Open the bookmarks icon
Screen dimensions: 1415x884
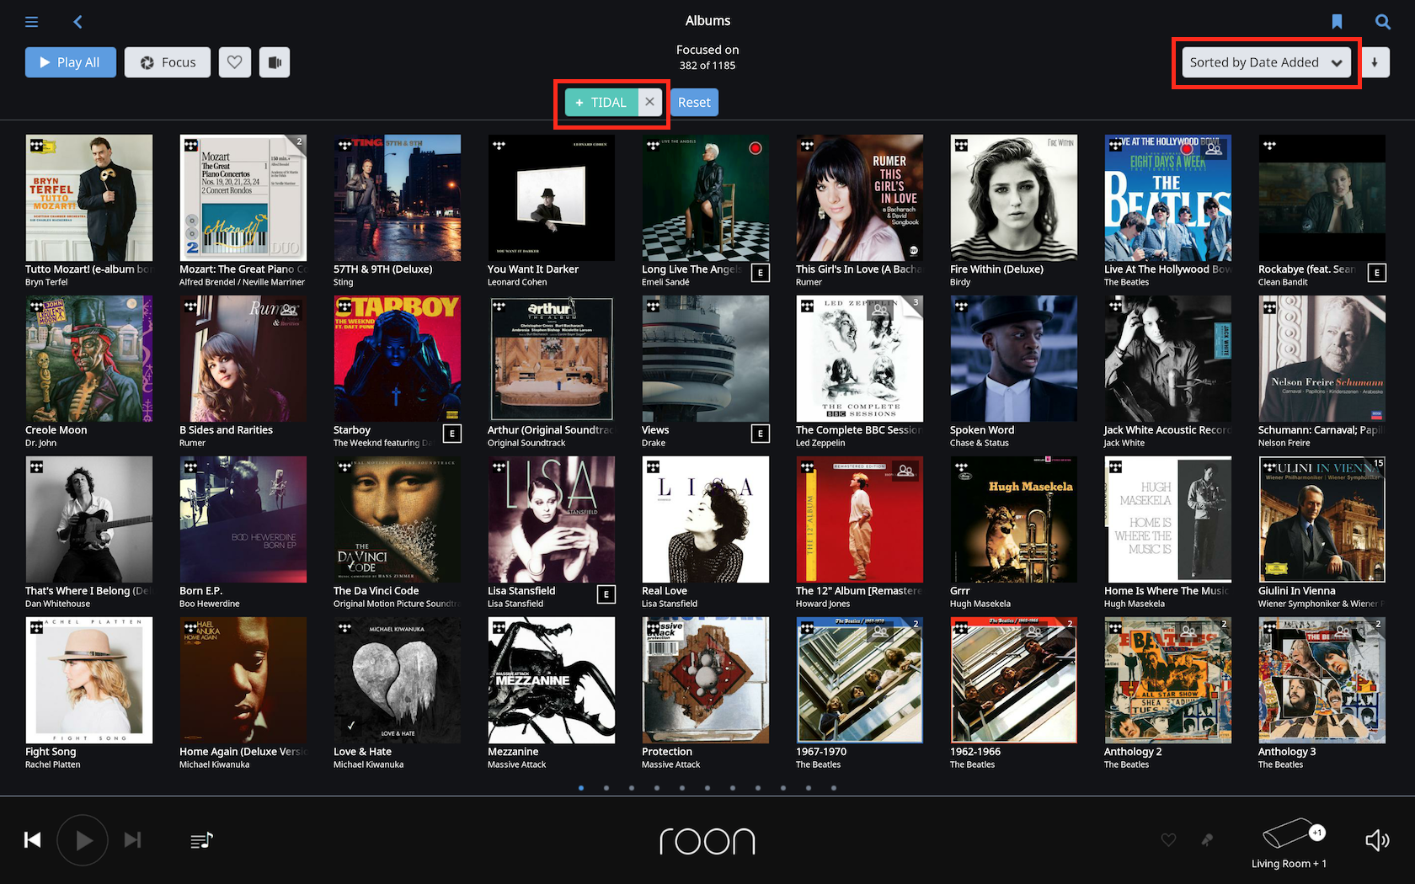[x=1337, y=22]
